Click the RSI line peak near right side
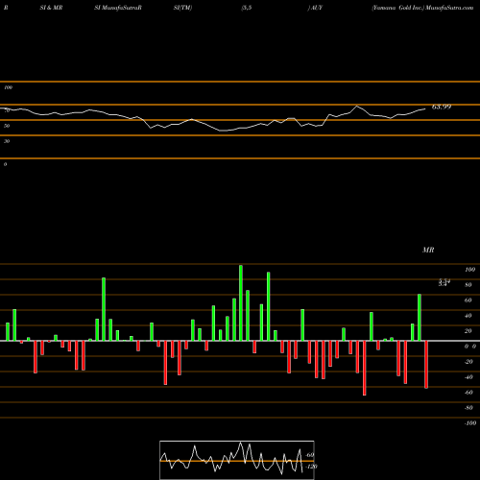The width and height of the screenshot is (480, 480). click(357, 106)
